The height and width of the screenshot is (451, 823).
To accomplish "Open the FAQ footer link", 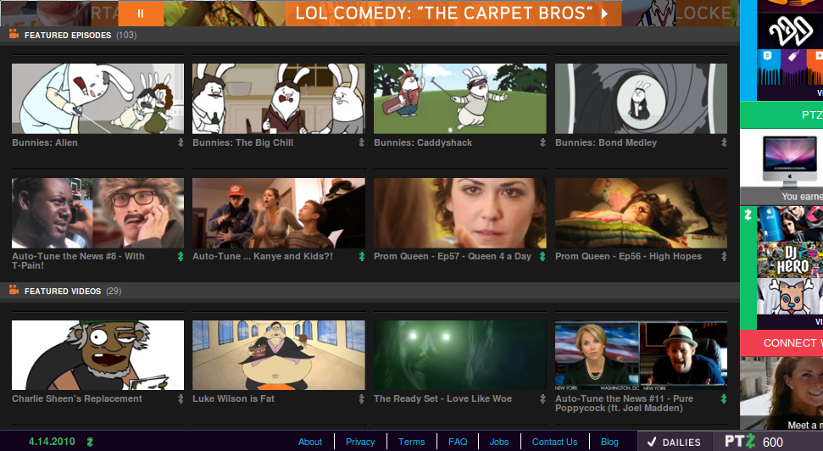I will coord(458,442).
